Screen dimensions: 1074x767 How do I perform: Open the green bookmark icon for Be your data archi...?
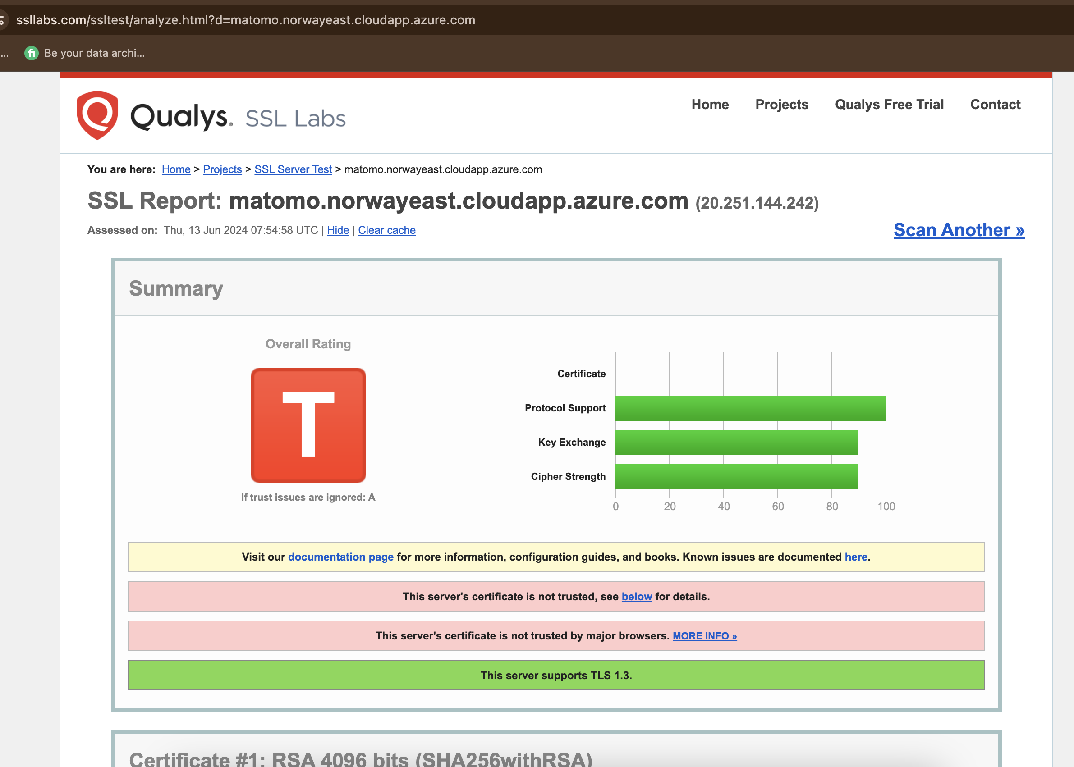click(x=31, y=53)
